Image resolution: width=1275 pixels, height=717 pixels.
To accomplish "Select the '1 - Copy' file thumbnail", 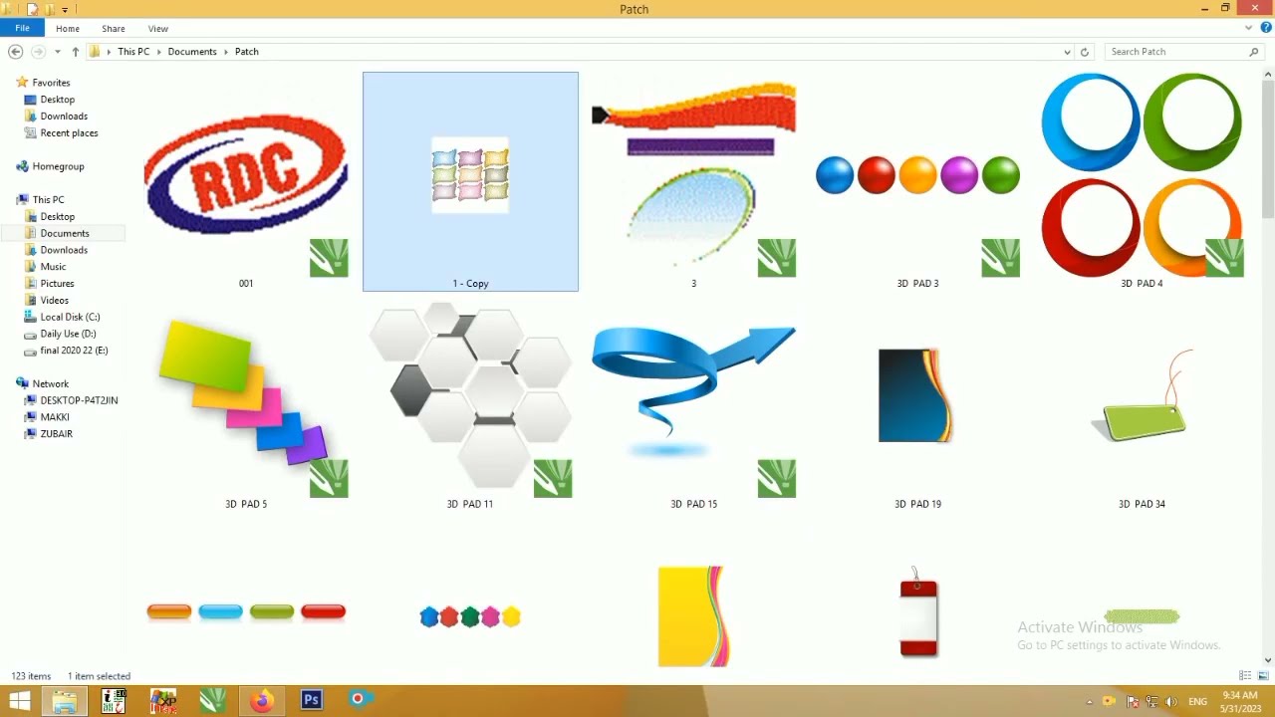I will (470, 181).
